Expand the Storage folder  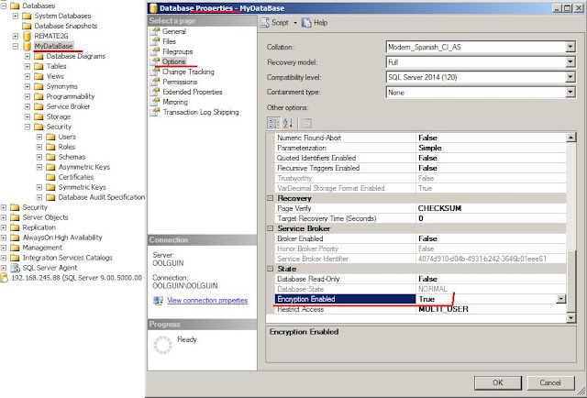point(28,116)
